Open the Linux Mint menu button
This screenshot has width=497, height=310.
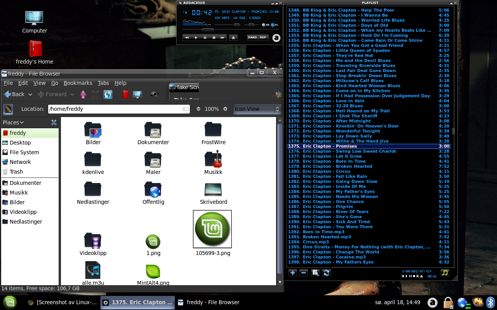coord(10,302)
